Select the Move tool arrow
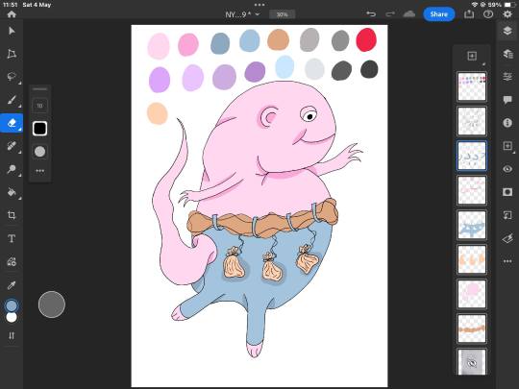This screenshot has width=519, height=389. point(12,31)
